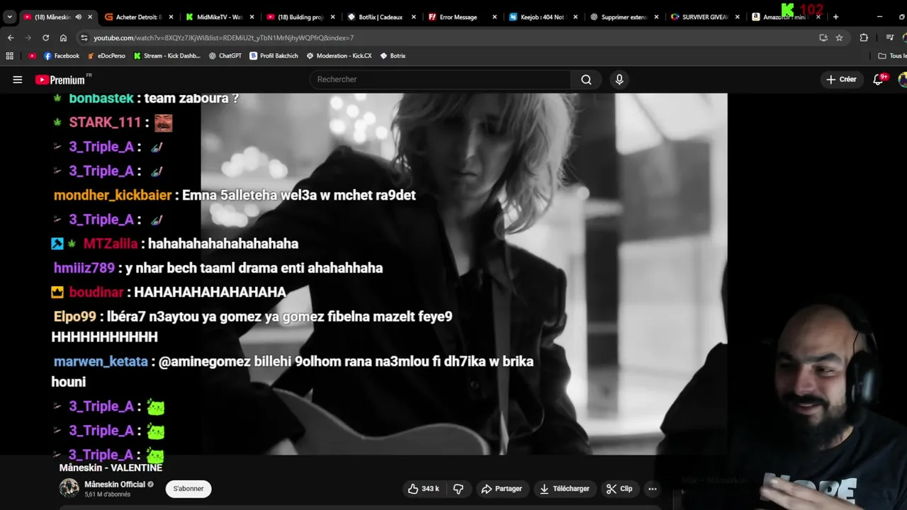Close the MidMikeTV tab

coord(252,17)
